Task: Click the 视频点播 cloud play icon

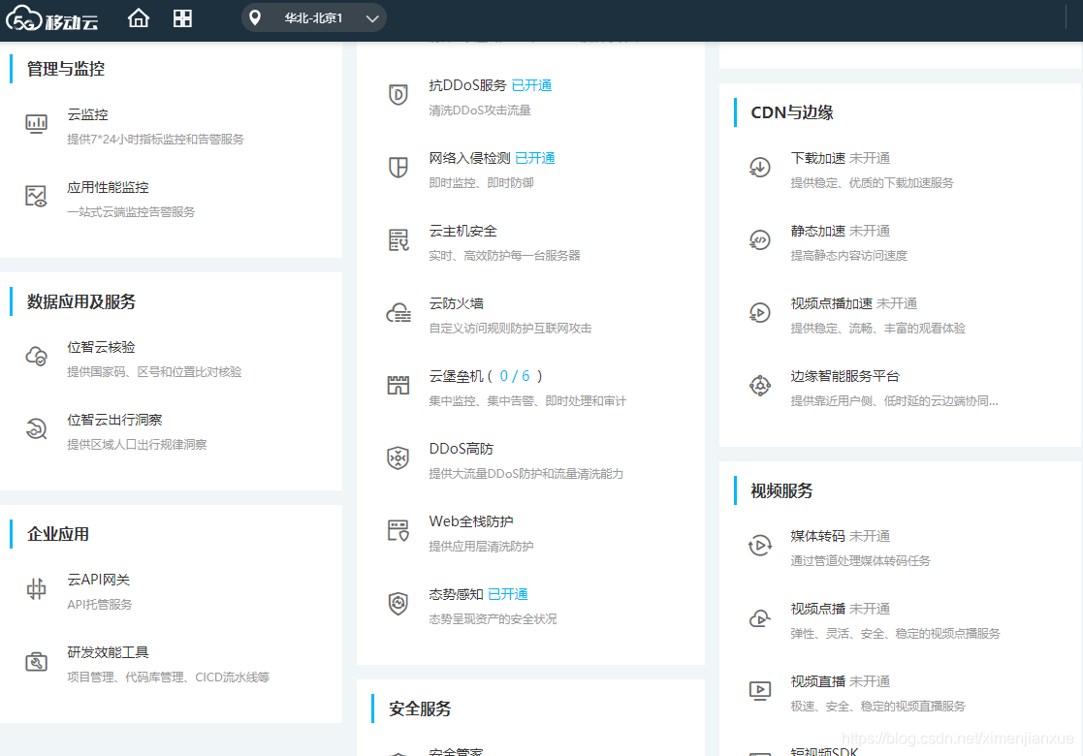Action: tap(760, 618)
